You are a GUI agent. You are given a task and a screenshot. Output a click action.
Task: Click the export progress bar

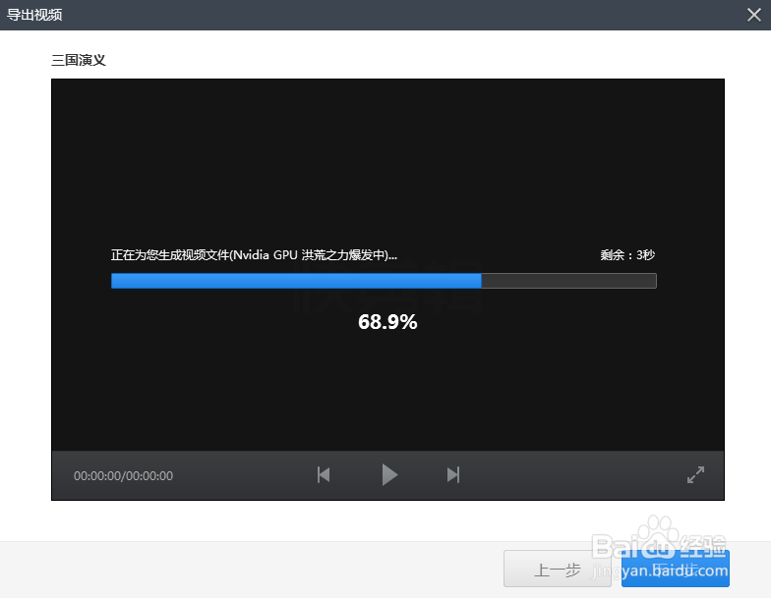coord(384,281)
